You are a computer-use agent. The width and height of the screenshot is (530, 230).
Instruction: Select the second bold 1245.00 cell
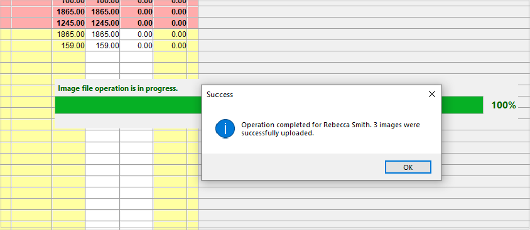pyautogui.click(x=102, y=23)
